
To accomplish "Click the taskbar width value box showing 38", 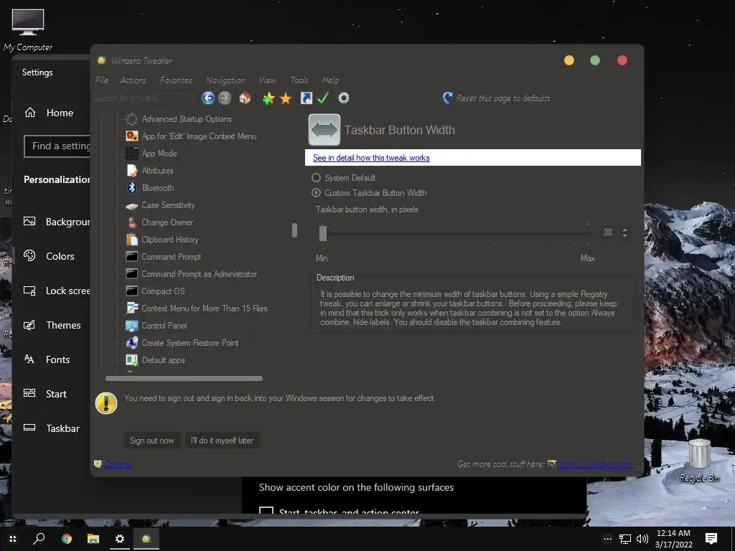I will 610,232.
